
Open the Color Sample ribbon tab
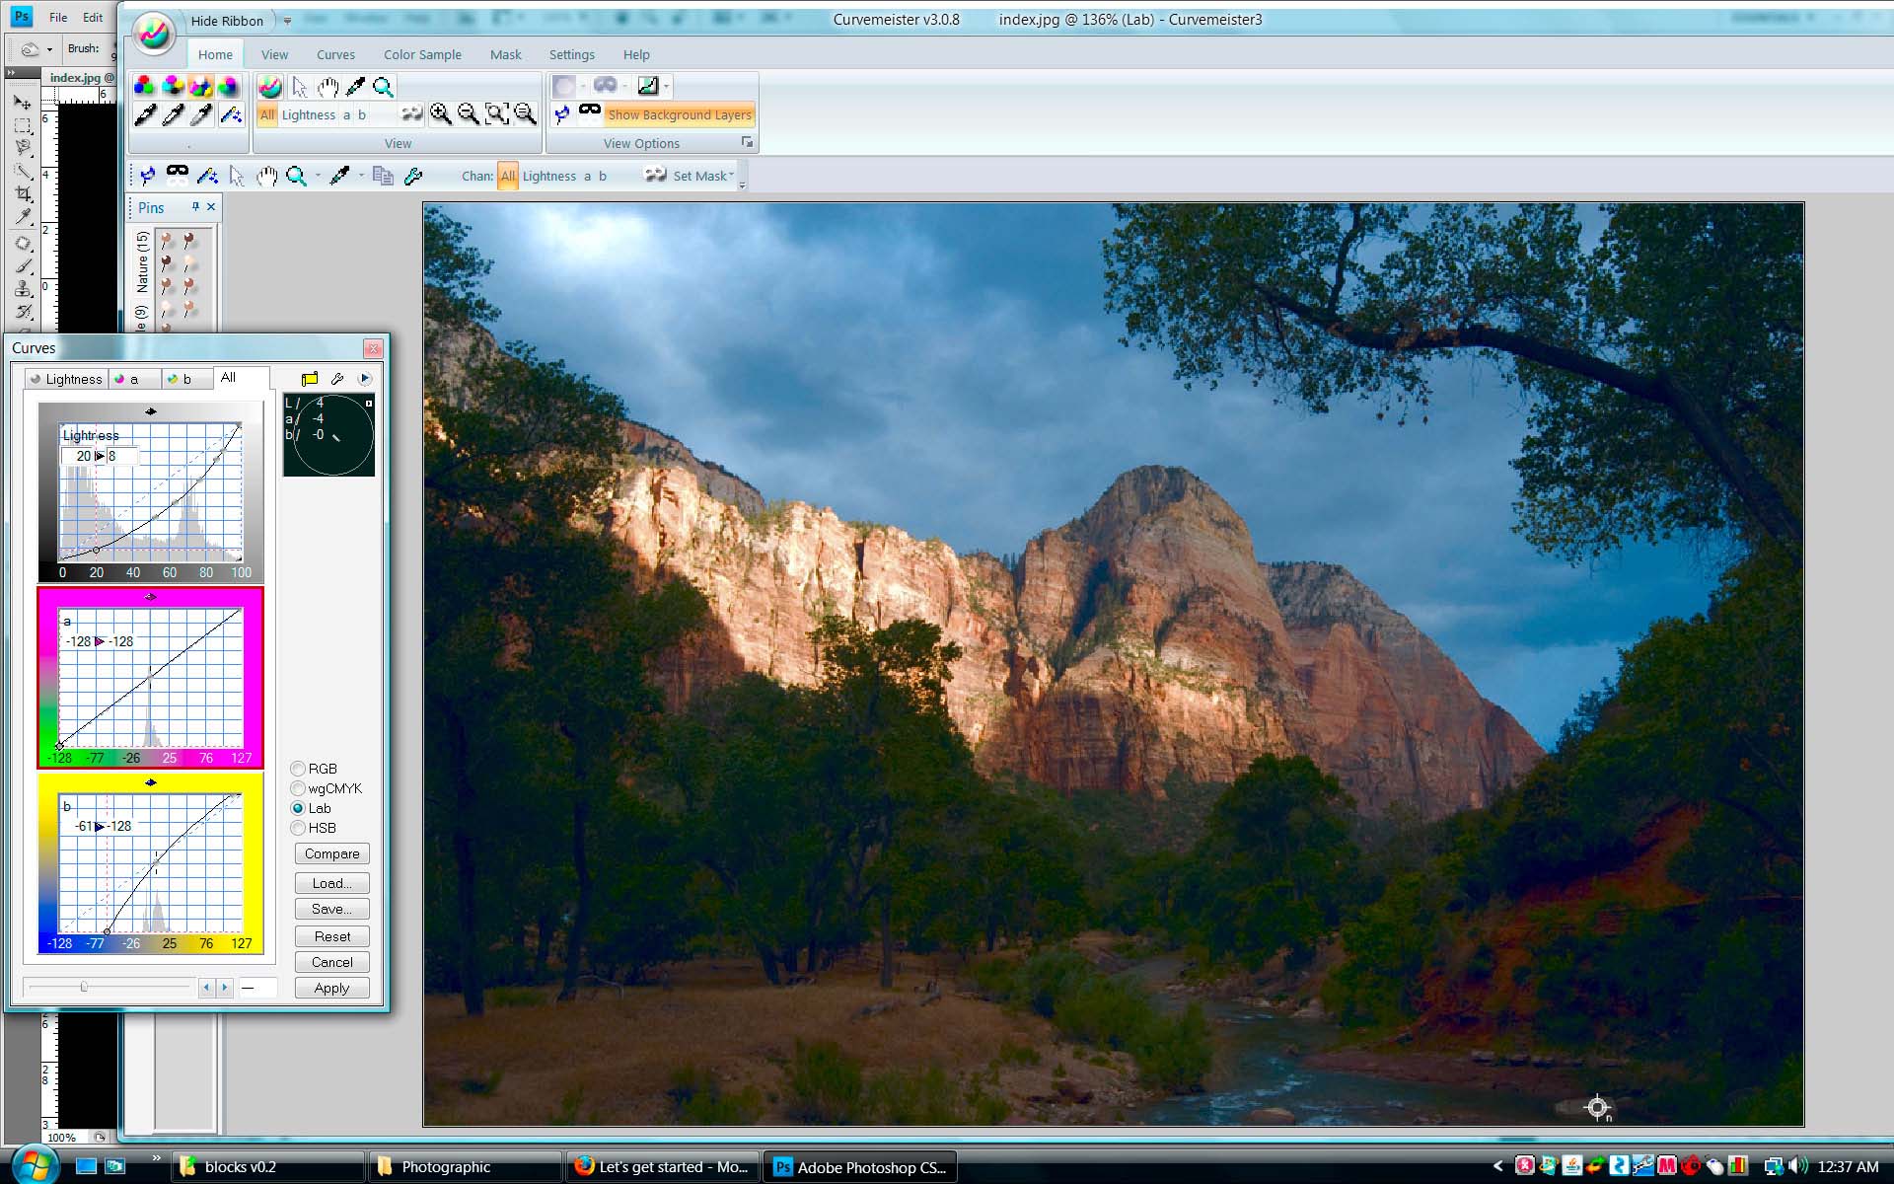click(x=422, y=54)
